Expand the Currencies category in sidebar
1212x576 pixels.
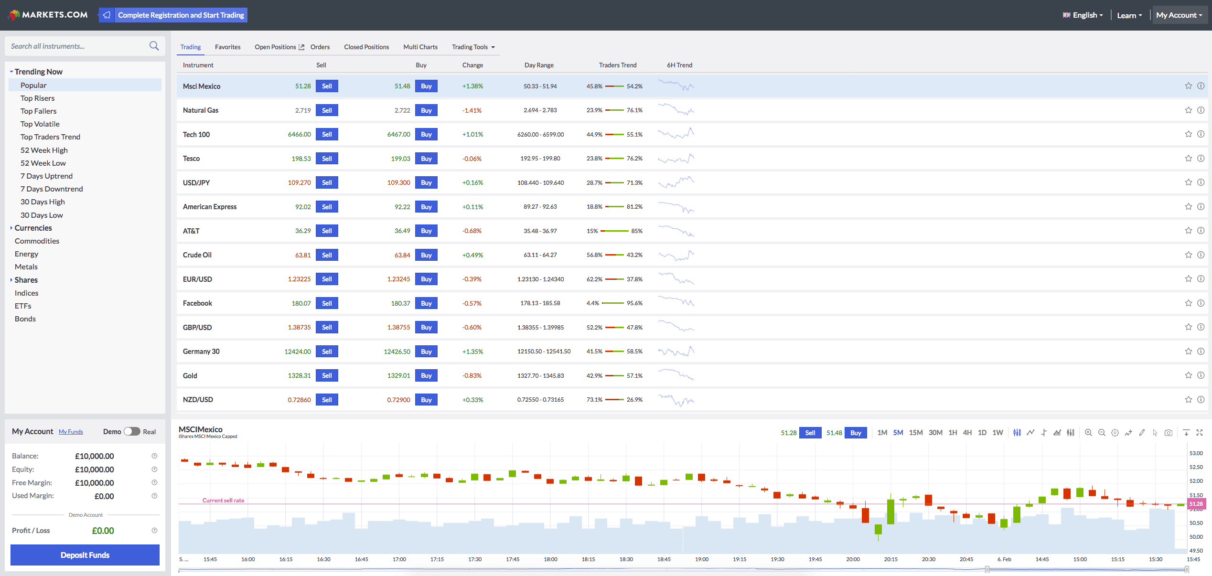32,227
